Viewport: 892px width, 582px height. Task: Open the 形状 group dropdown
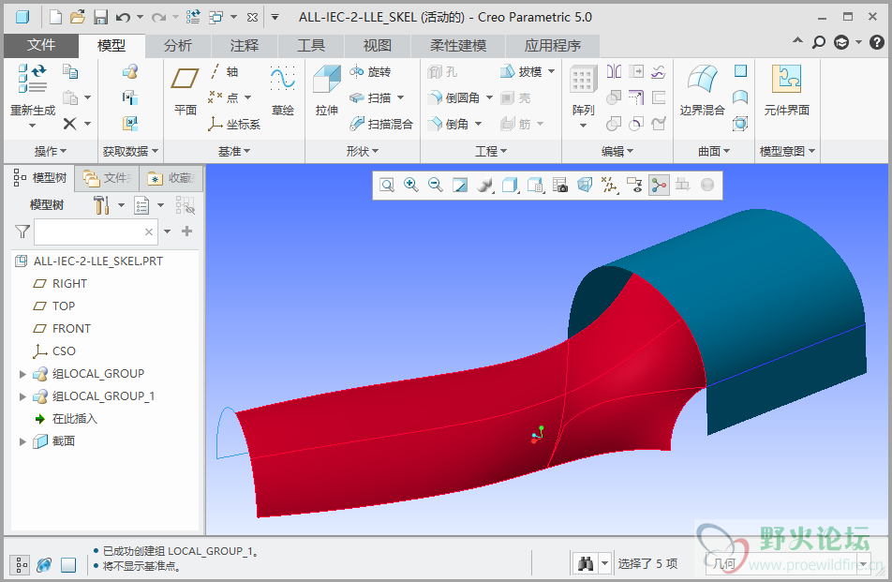(363, 151)
